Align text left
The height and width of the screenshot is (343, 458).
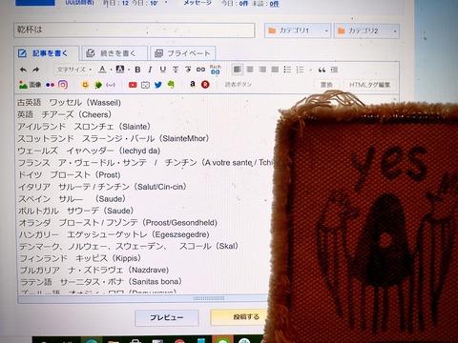click(x=238, y=70)
